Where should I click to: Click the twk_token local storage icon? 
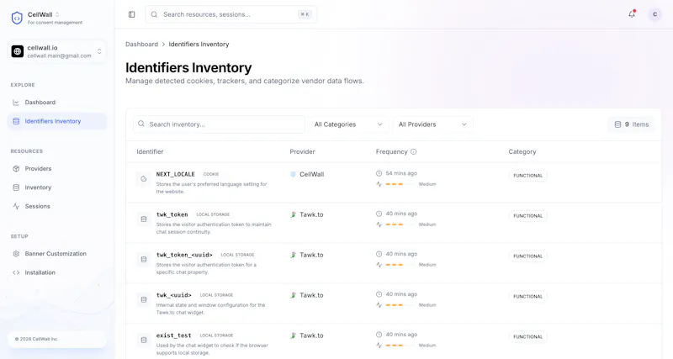144,219
